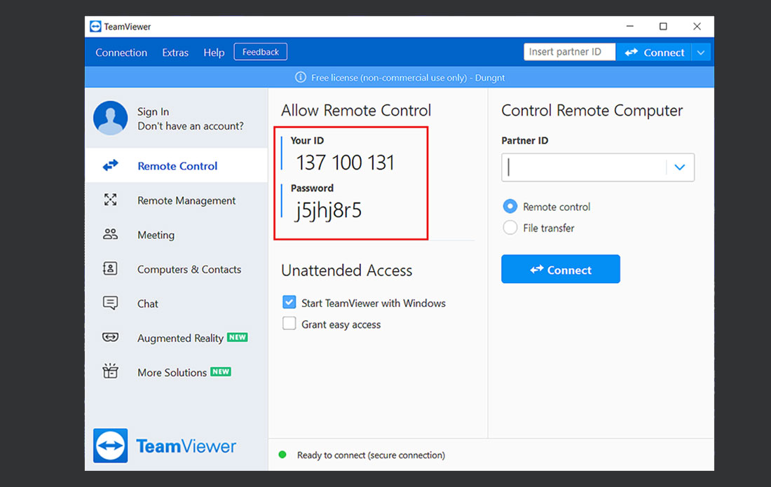Click the NEW badge beside More Solutions

(221, 371)
